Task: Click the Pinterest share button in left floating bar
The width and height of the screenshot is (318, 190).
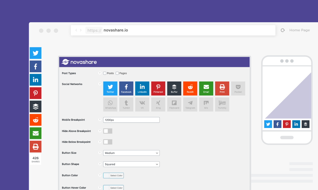Action: 36,93
